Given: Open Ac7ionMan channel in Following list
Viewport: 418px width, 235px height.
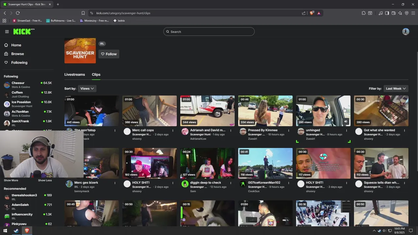Looking at the screenshot, I should [x=28, y=114].
